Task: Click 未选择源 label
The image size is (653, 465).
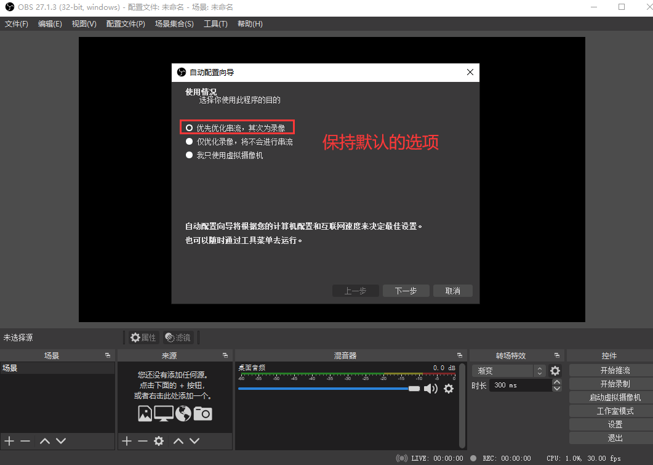Action: 18,338
